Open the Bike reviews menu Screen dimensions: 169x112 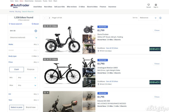(x=72, y=7)
